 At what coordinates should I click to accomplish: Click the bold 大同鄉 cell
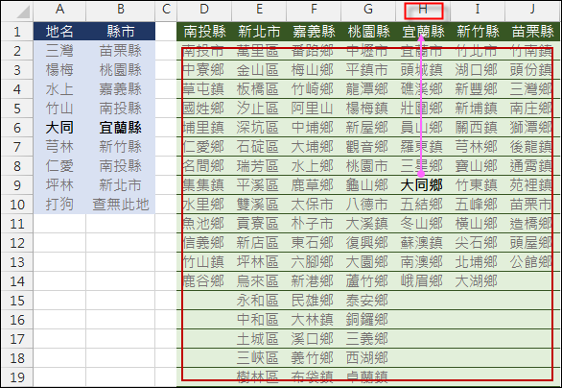coord(423,185)
